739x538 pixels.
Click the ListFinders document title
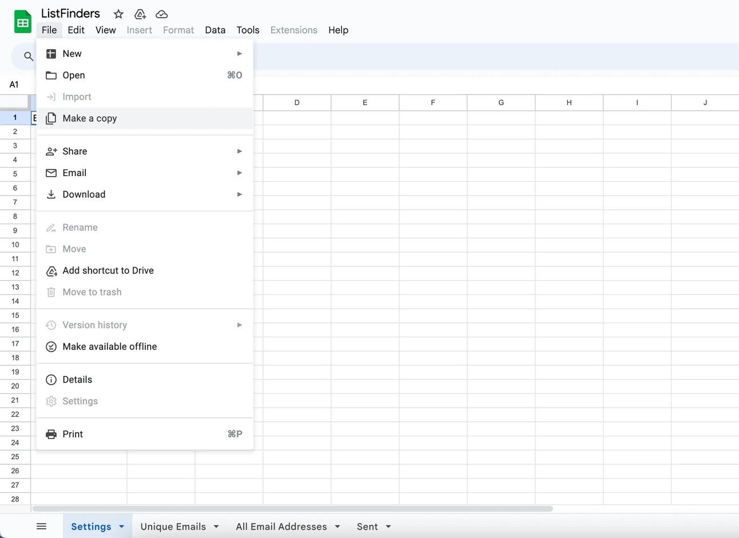pyautogui.click(x=70, y=14)
